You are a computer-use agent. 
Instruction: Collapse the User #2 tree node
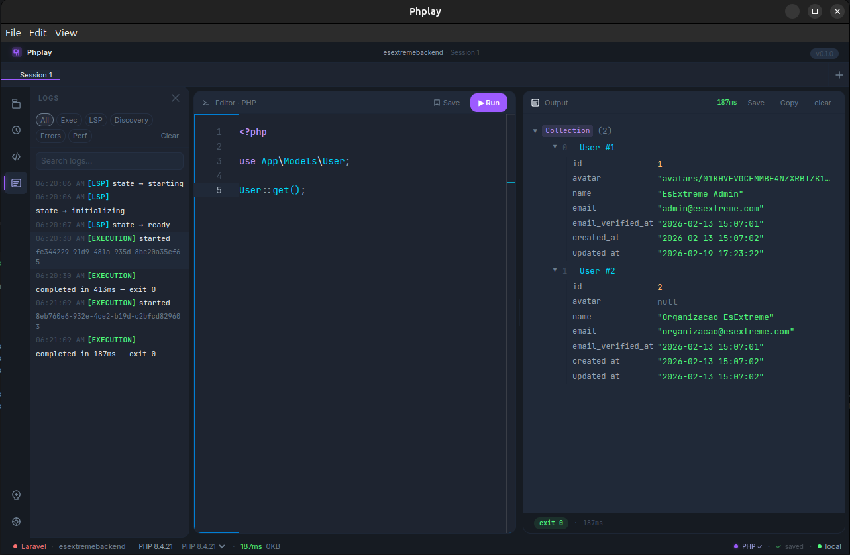point(555,270)
